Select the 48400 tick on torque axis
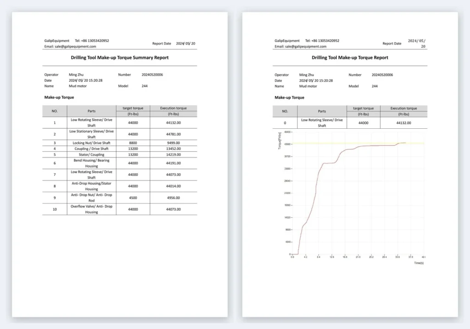Screen dimensions: 470x329 [287, 132]
